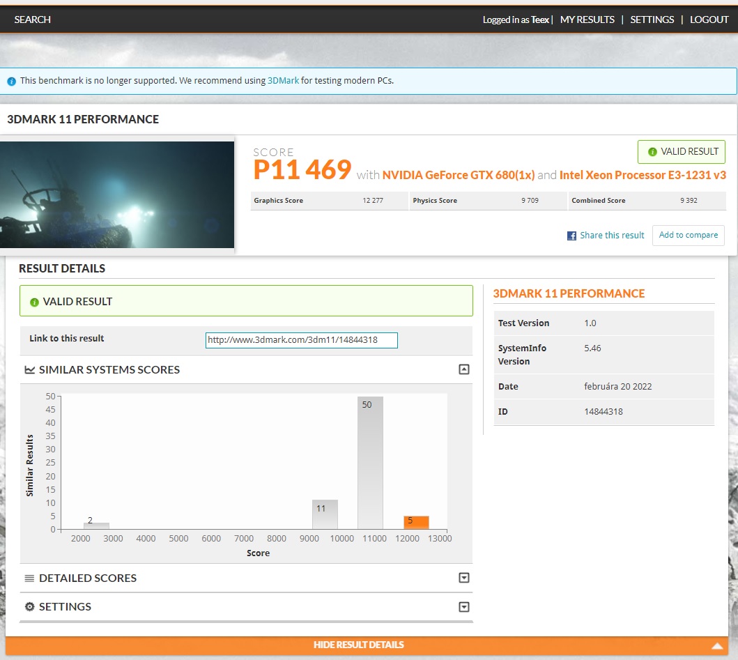Open My Results in the top bar
Screen dimensions: 738x660
click(x=587, y=20)
